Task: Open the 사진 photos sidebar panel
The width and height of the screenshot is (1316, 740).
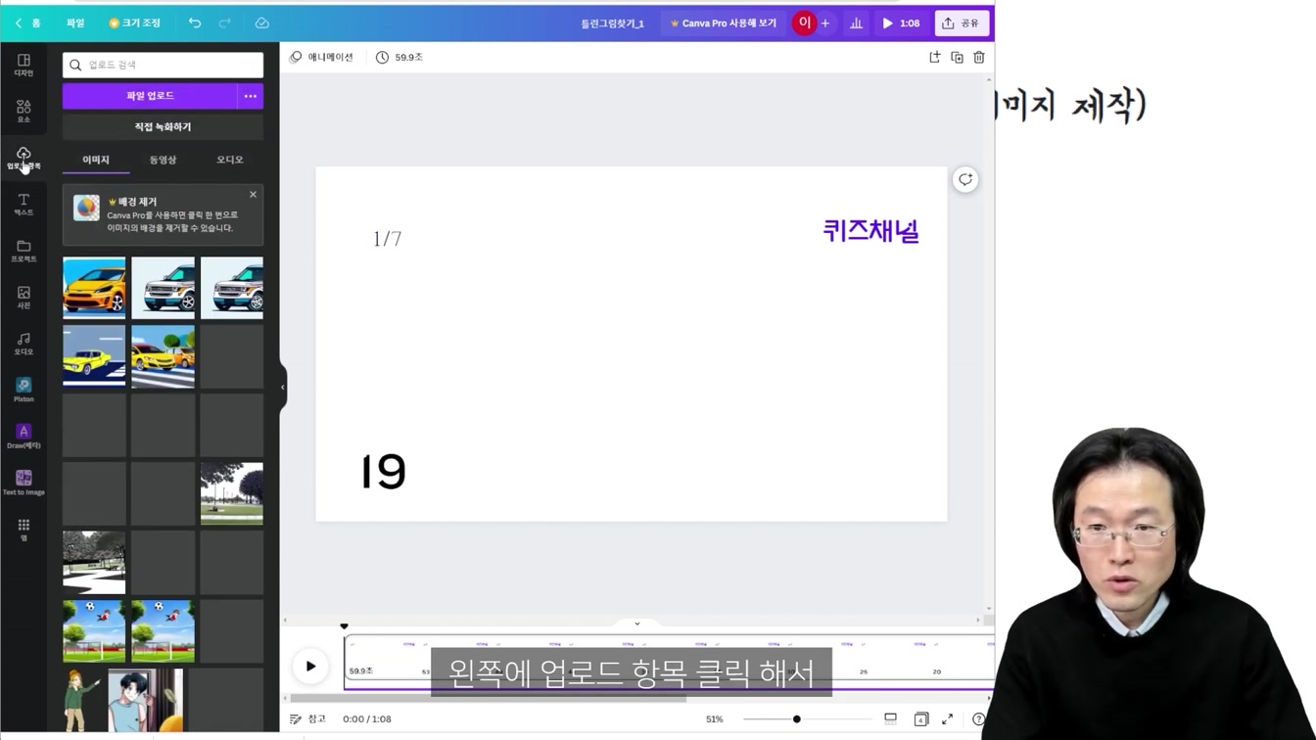Action: (23, 297)
